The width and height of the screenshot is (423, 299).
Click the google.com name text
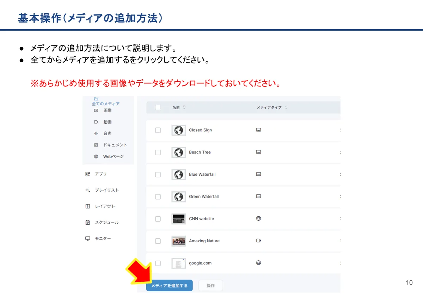200,263
